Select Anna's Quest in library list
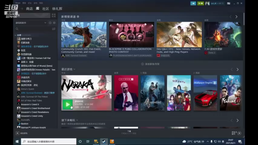The width and height of the screenshot is (258, 145). [x=27, y=89]
